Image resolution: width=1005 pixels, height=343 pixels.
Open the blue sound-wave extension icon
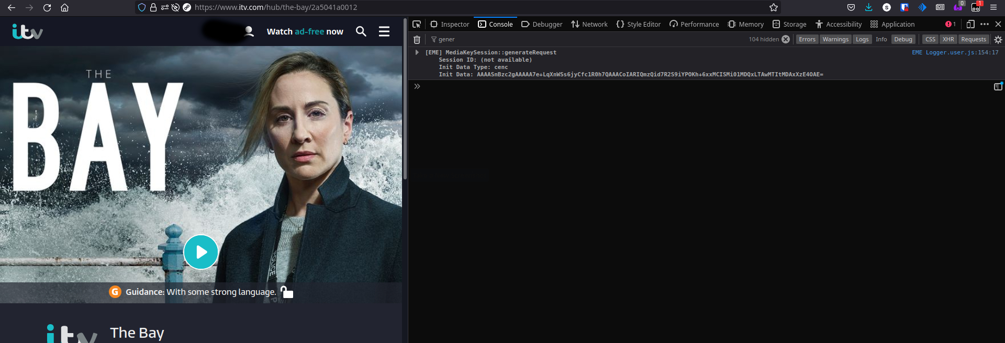(x=922, y=7)
